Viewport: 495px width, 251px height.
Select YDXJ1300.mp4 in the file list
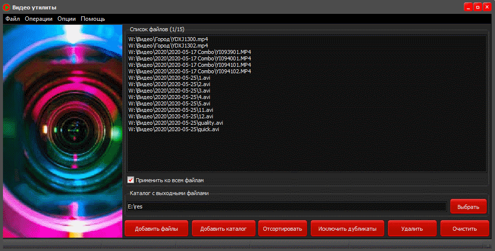pos(168,39)
